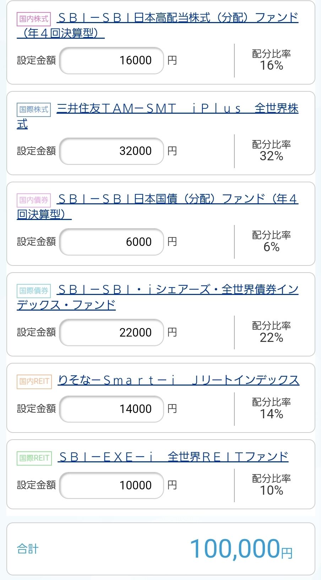The image size is (321, 580).
Task: Open SBI-EXE-i 全世界REITファンド link
Action: coord(174,457)
